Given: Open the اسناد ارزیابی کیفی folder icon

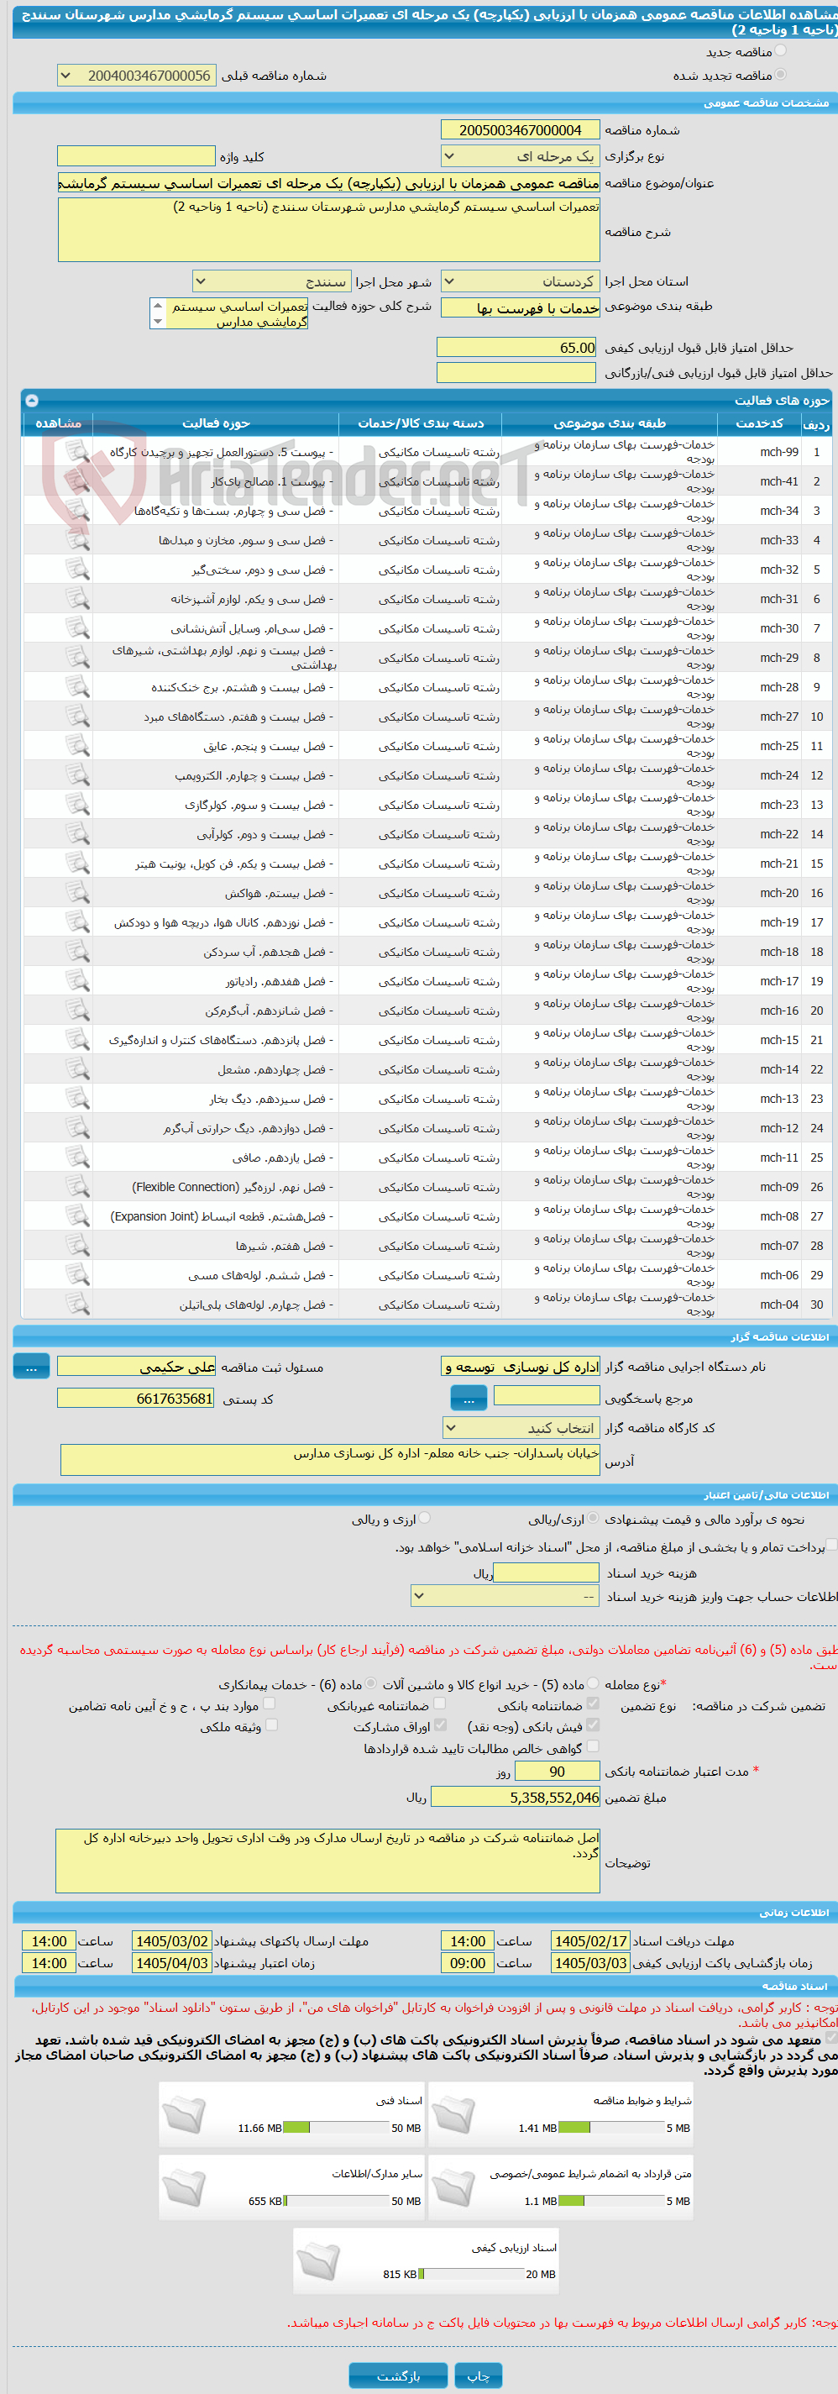Looking at the screenshot, I should [x=317, y=2261].
